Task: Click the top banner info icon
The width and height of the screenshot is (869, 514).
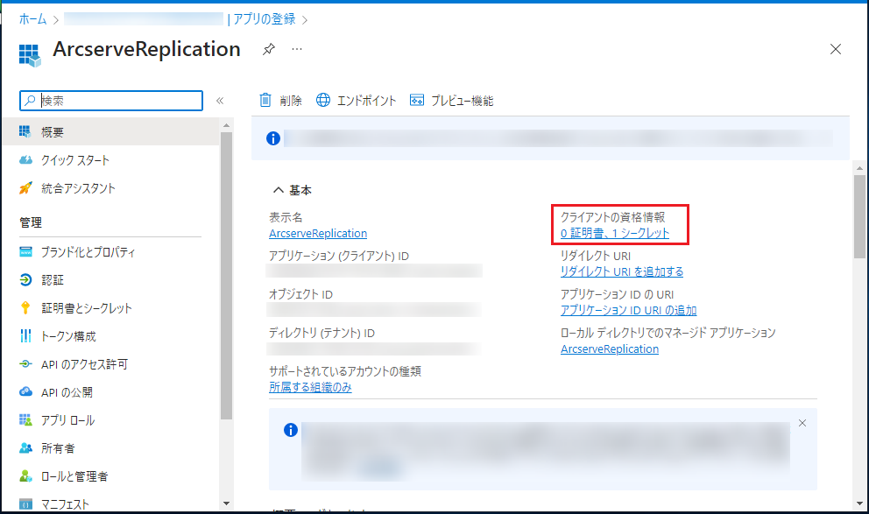Action: pos(273,138)
